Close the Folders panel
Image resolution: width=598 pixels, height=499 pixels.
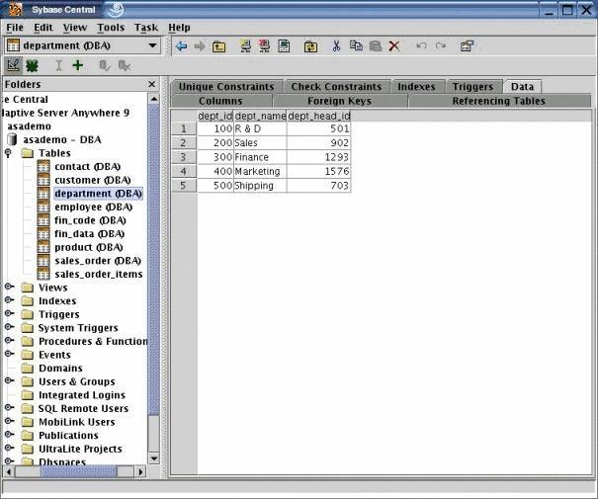[x=153, y=85]
